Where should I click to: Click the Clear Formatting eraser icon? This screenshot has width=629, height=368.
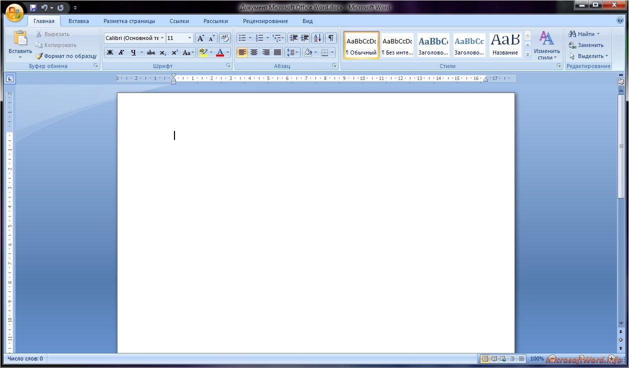pyautogui.click(x=224, y=38)
